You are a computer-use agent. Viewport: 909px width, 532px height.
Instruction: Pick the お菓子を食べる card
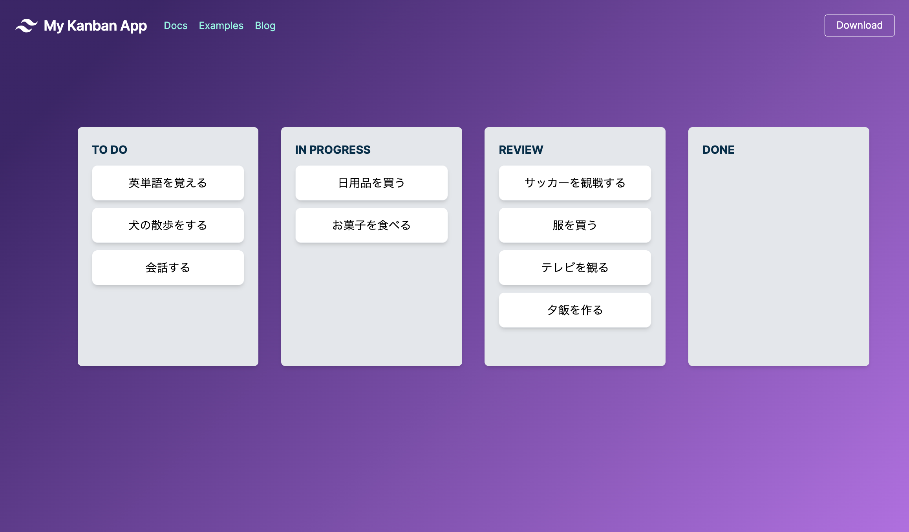tap(371, 225)
